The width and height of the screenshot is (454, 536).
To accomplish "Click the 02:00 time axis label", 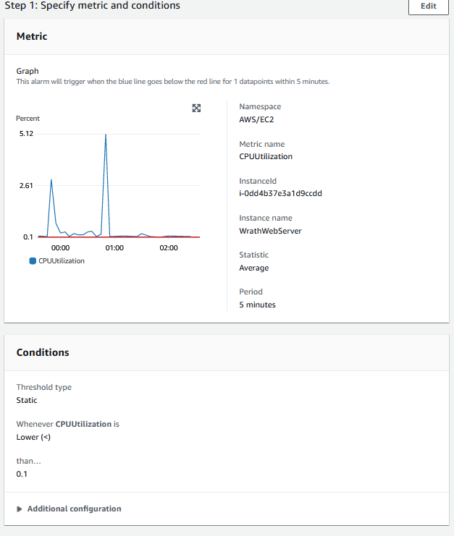I will coord(169,247).
